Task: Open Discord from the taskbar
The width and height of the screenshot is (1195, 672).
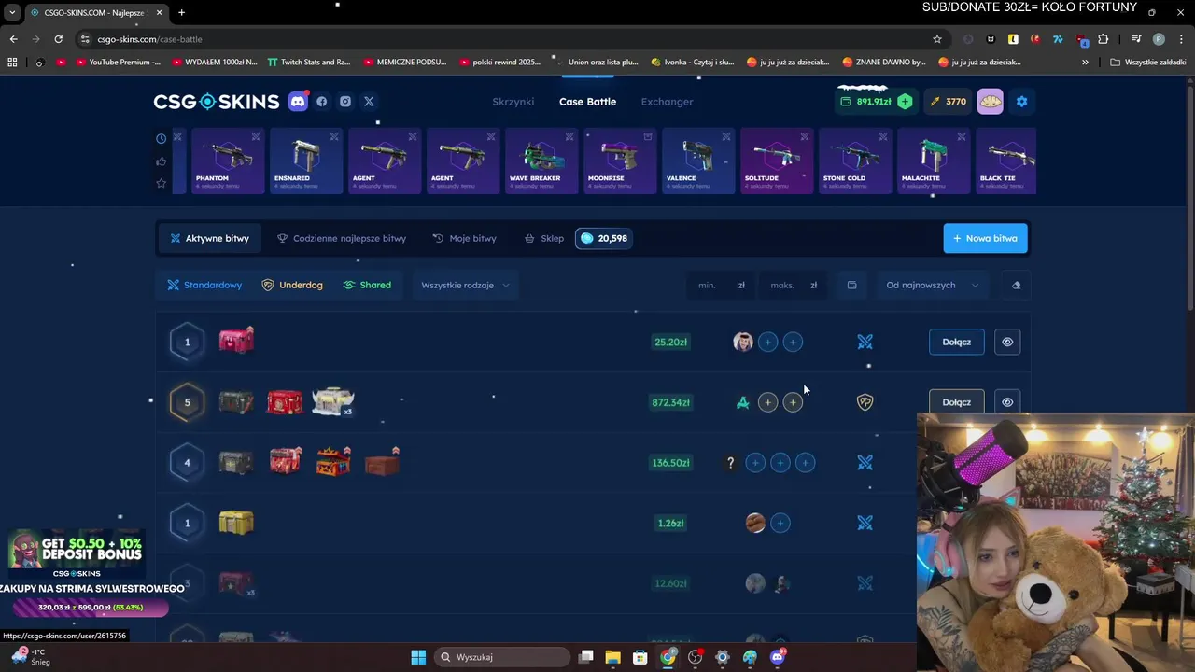Action: click(x=778, y=657)
